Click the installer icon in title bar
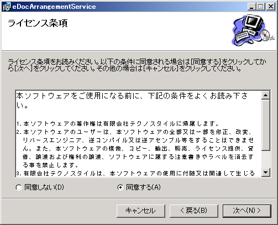Image resolution: width=278 pixels, height=225 pixels. (7, 7)
